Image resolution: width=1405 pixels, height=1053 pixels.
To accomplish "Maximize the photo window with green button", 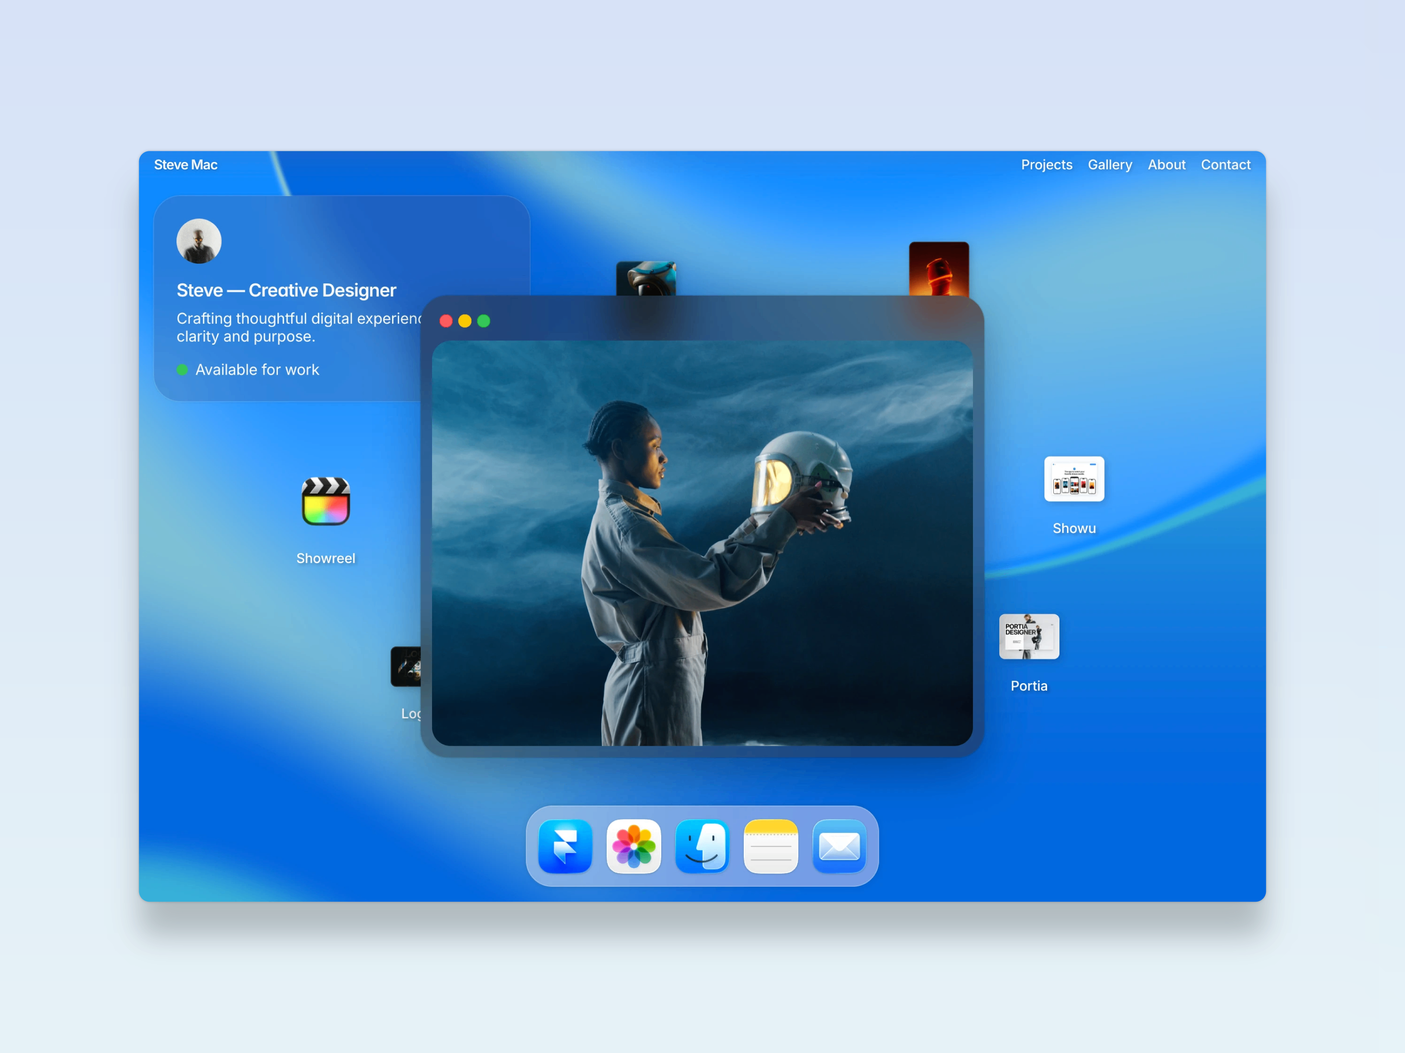I will (483, 321).
